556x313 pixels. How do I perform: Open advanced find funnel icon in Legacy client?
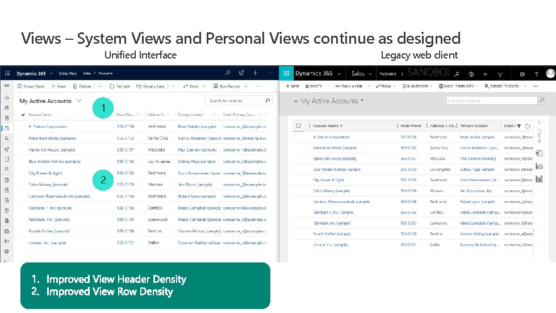[500, 74]
